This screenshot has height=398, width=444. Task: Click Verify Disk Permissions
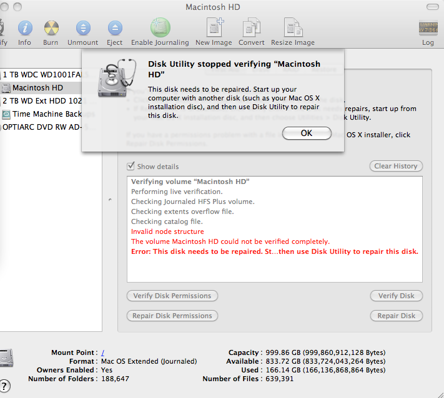[x=172, y=296]
